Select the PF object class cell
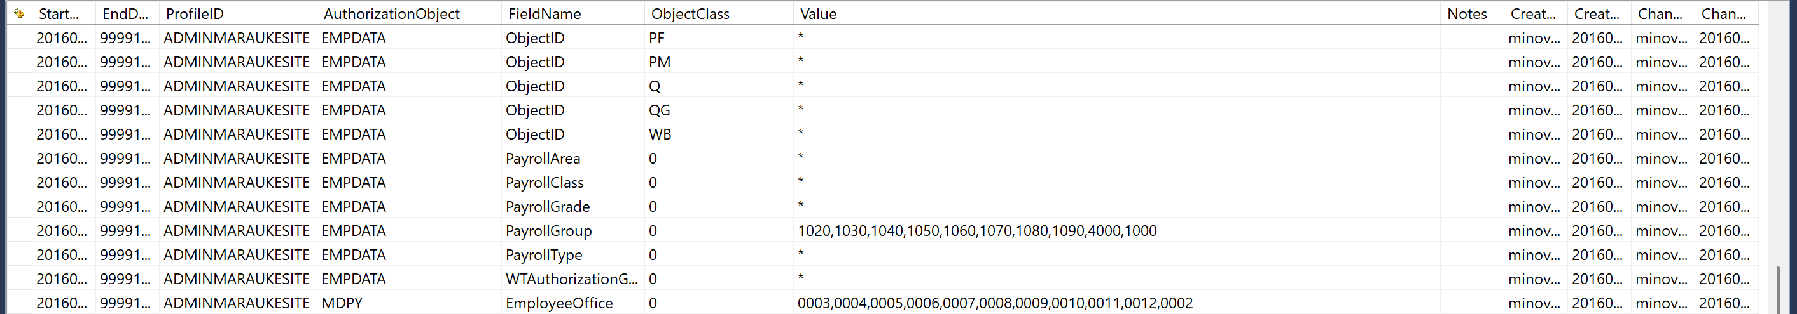The height and width of the screenshot is (314, 1797). [656, 38]
